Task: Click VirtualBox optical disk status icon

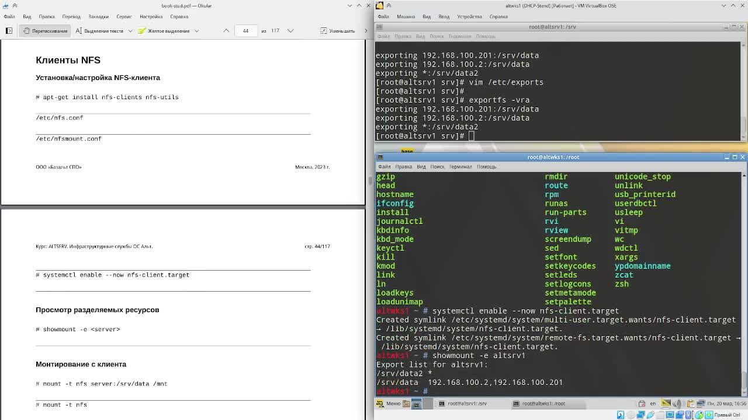Action: pyautogui.click(x=631, y=415)
